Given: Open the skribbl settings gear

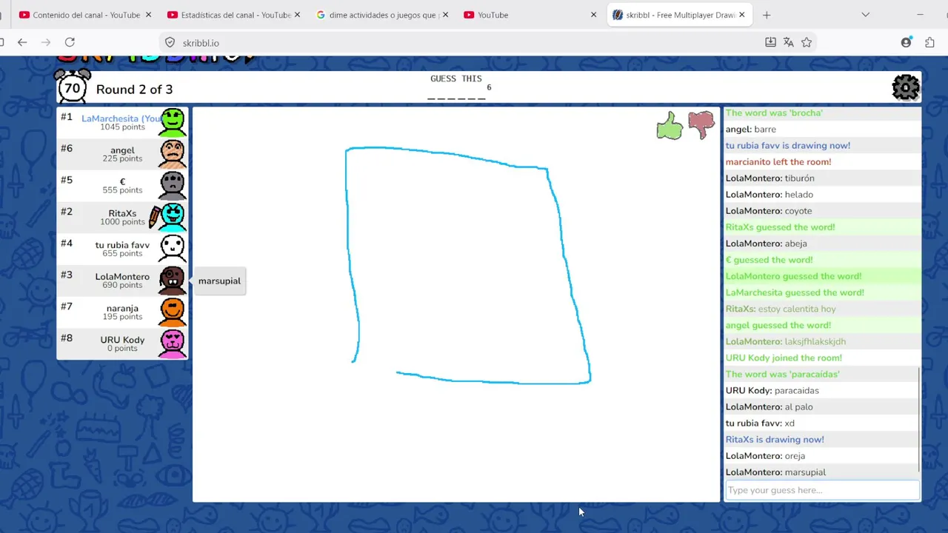Looking at the screenshot, I should 906,87.
